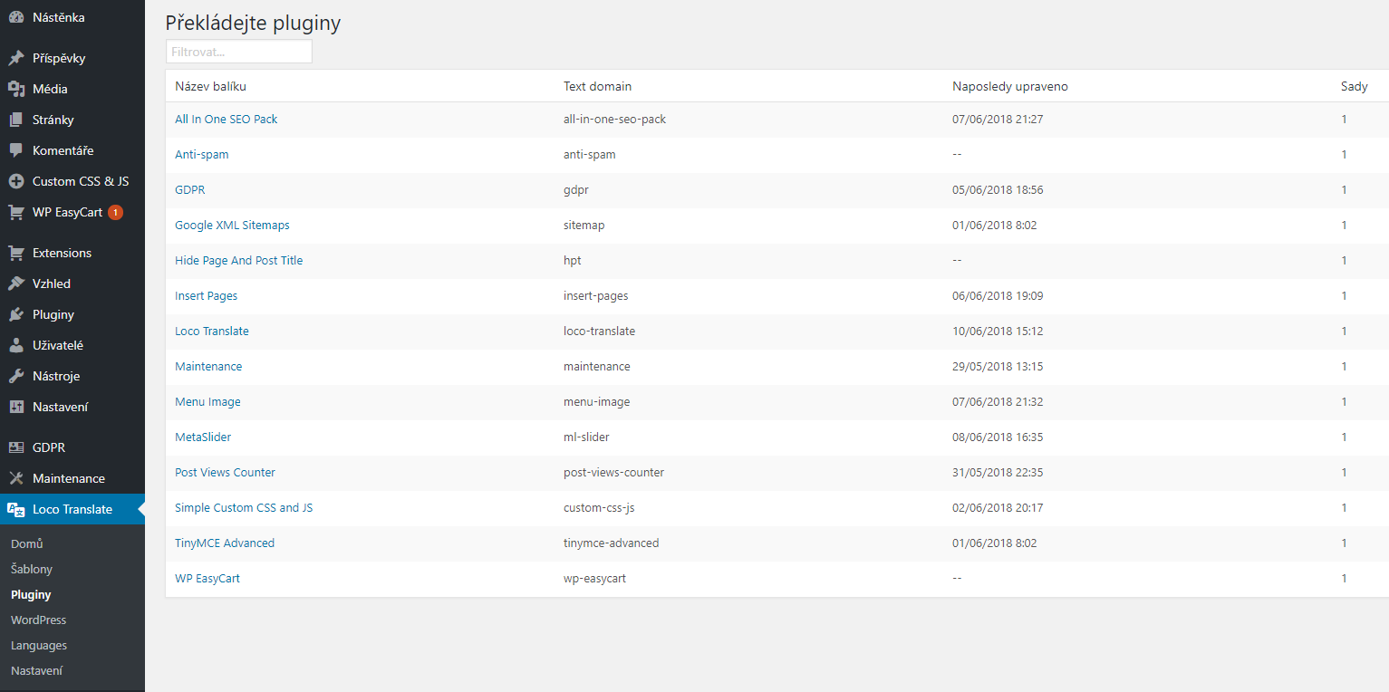The width and height of the screenshot is (1389, 692).
Task: Click the Komentáře speech bubble icon
Action: (16, 150)
